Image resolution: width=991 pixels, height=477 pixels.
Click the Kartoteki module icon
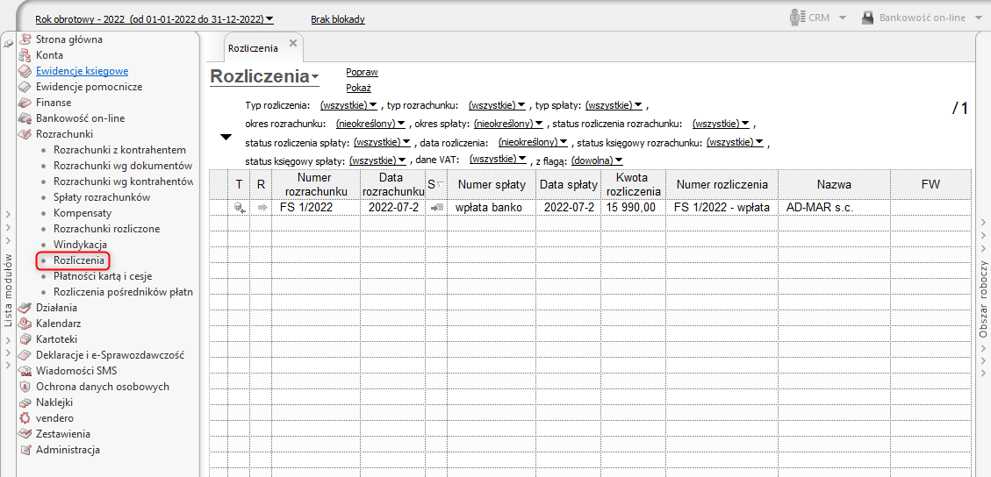point(25,338)
